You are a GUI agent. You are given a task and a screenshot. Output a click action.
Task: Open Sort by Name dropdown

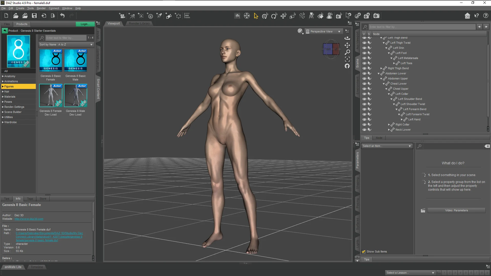66,44
